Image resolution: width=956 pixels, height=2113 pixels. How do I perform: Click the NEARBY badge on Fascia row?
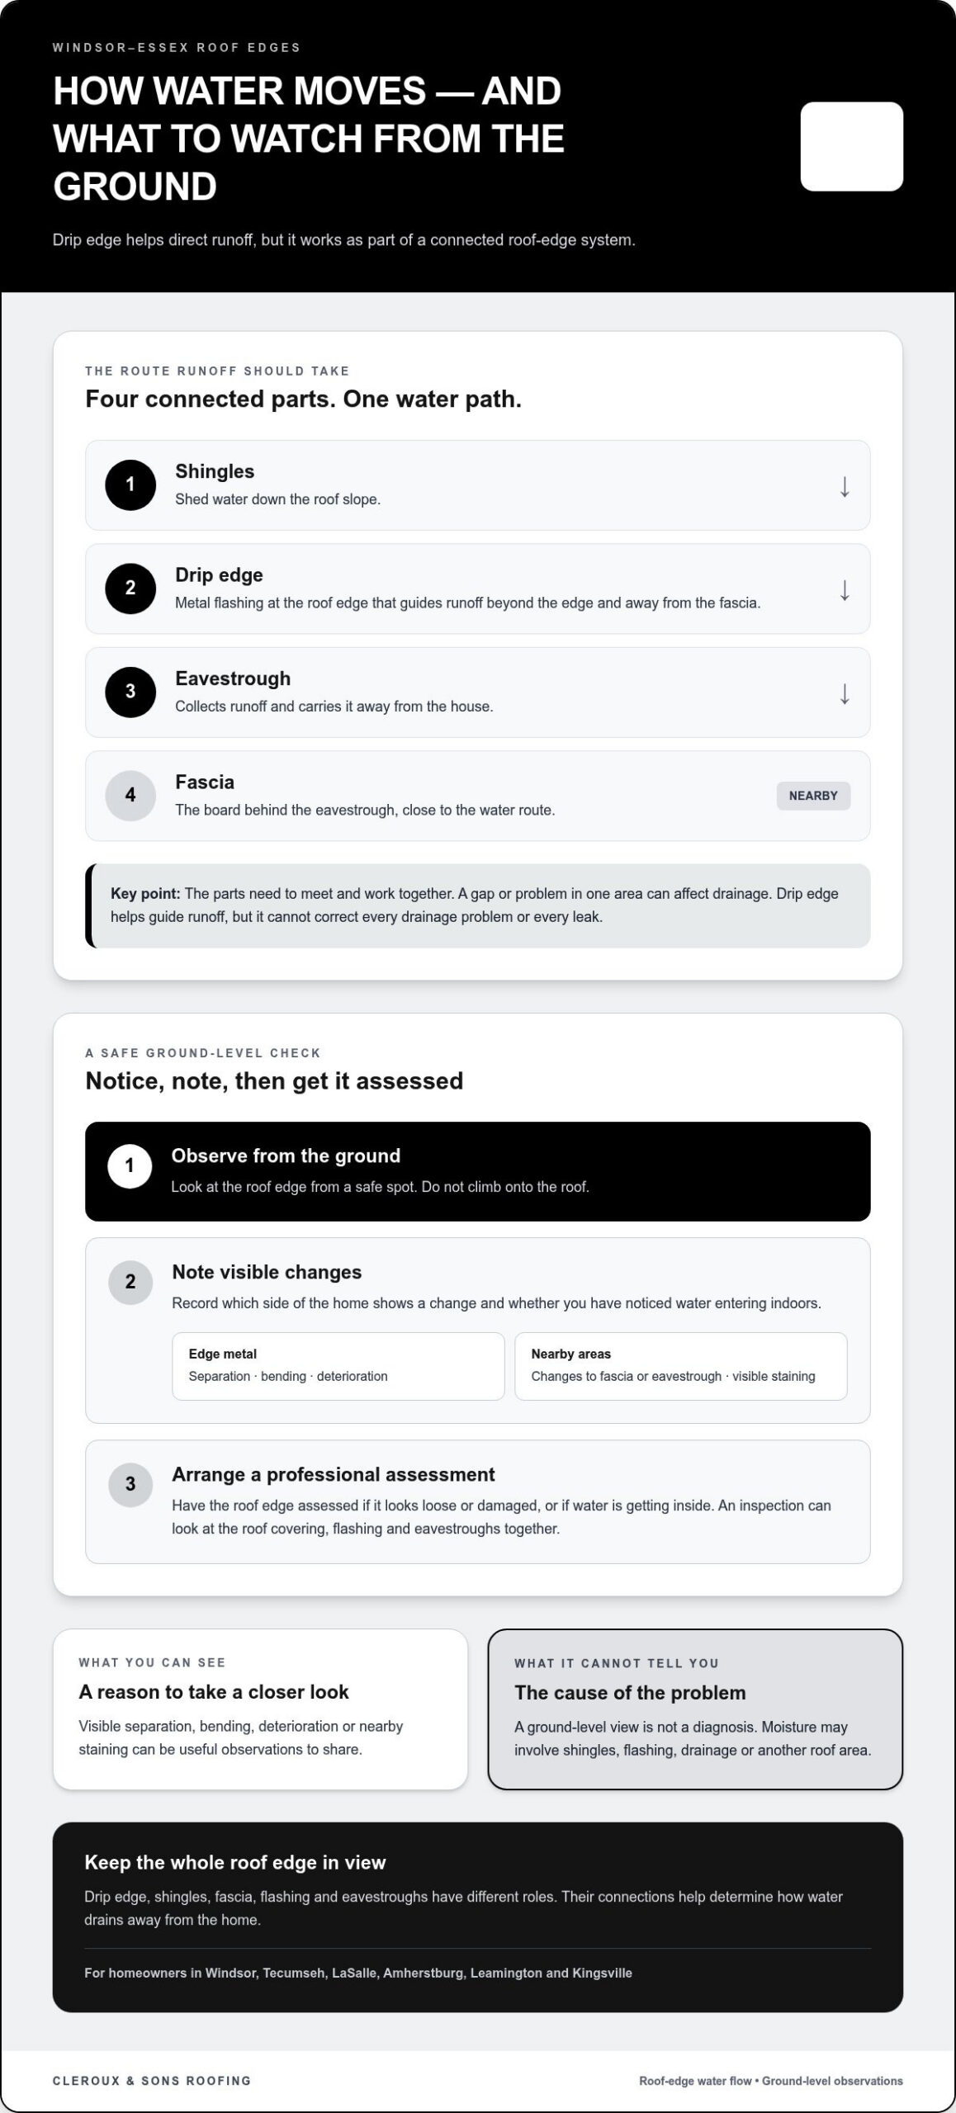813,796
